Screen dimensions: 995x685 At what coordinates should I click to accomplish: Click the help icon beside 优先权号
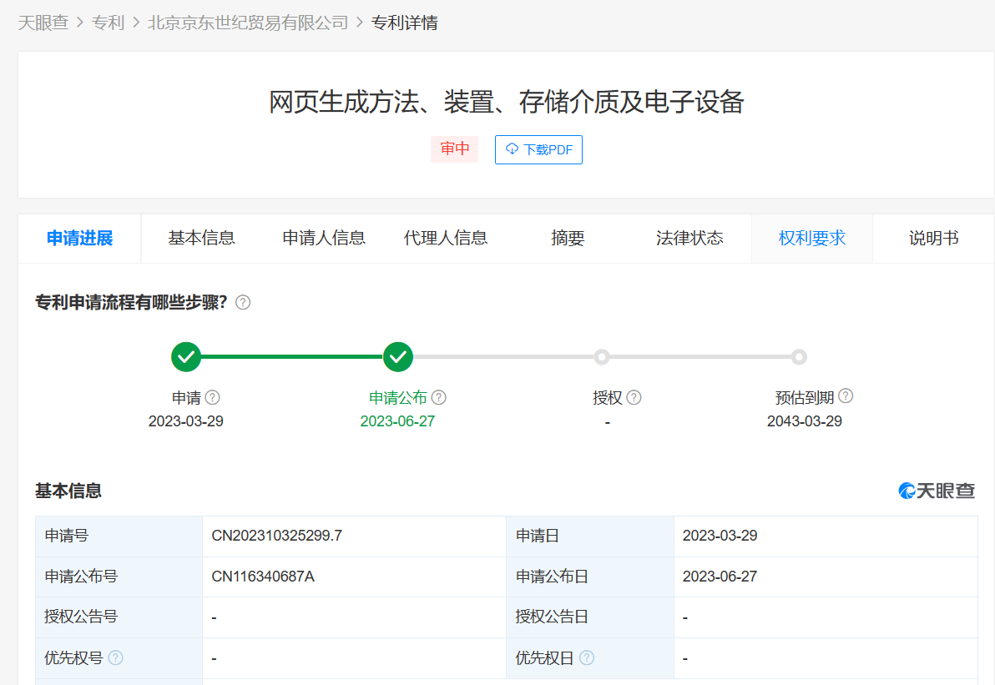115,657
